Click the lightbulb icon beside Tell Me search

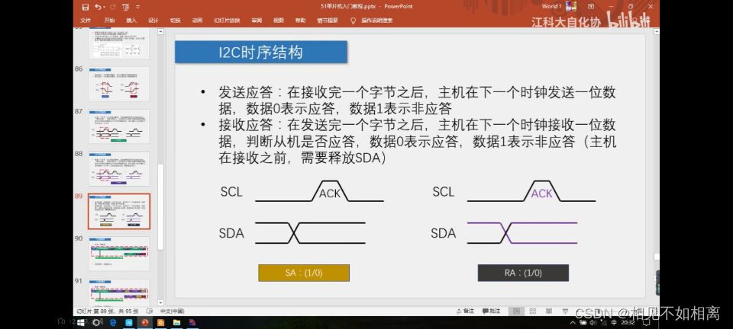pyautogui.click(x=353, y=21)
